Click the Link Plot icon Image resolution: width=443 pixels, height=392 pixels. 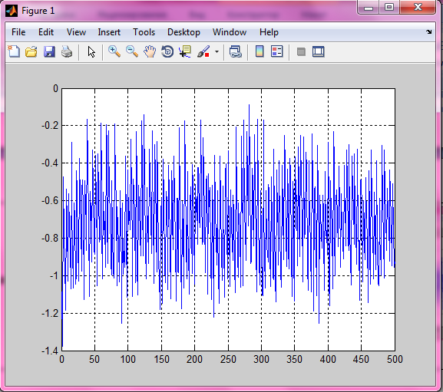click(x=236, y=52)
